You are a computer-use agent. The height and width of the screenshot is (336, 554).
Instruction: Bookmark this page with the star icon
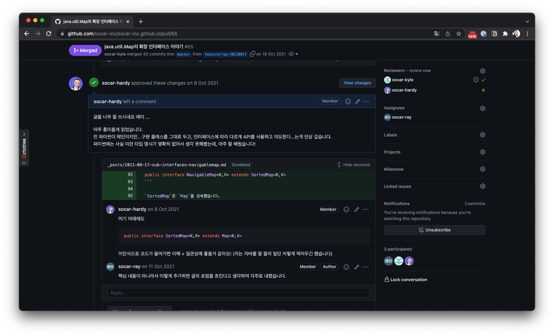459,34
